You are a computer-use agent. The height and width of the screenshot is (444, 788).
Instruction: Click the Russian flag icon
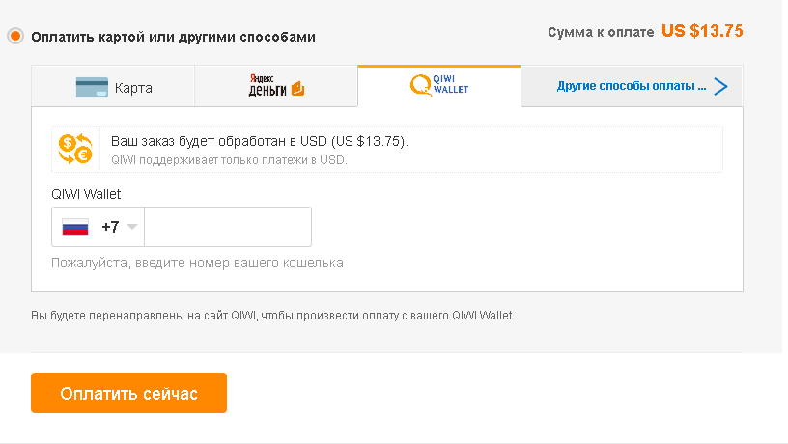click(75, 227)
